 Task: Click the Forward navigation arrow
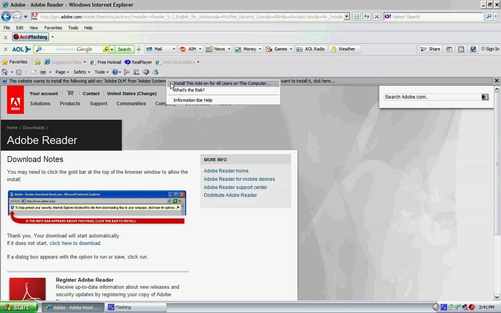click(17, 16)
